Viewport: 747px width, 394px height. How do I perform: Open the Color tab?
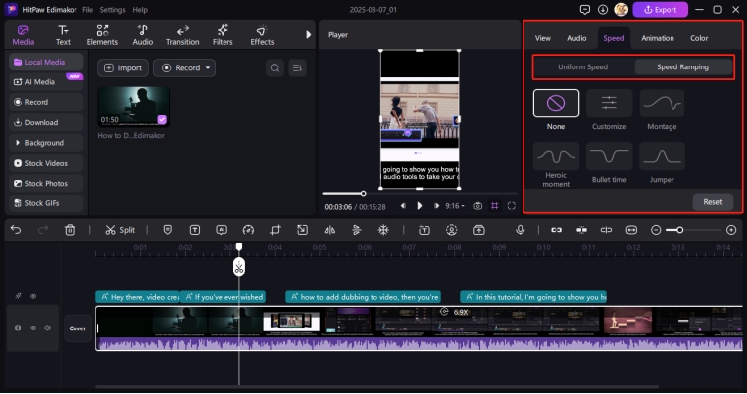699,38
